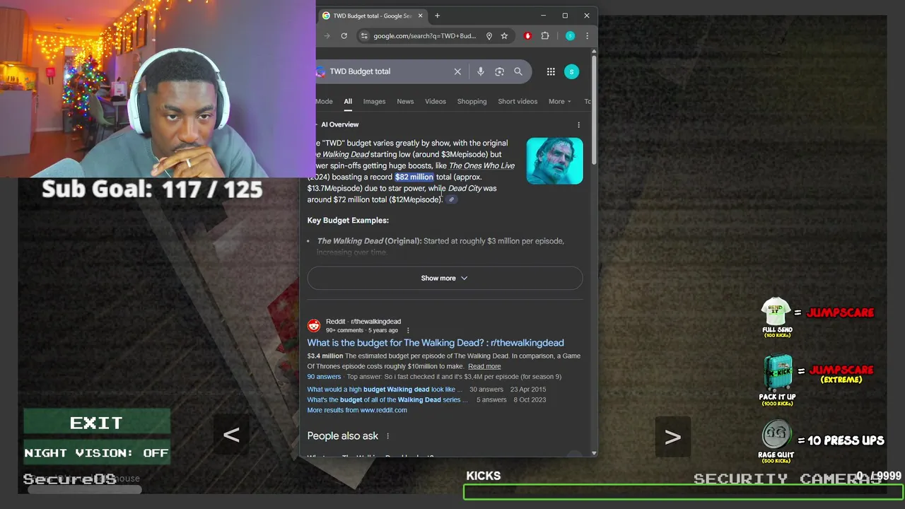The height and width of the screenshot is (509, 905).
Task: Click the magnifier search icon
Action: [x=518, y=71]
